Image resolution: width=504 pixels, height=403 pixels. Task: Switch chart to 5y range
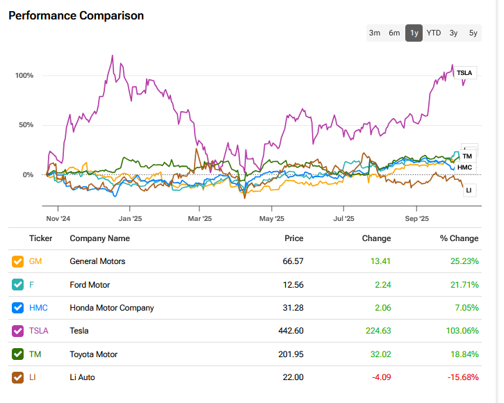pyautogui.click(x=473, y=33)
